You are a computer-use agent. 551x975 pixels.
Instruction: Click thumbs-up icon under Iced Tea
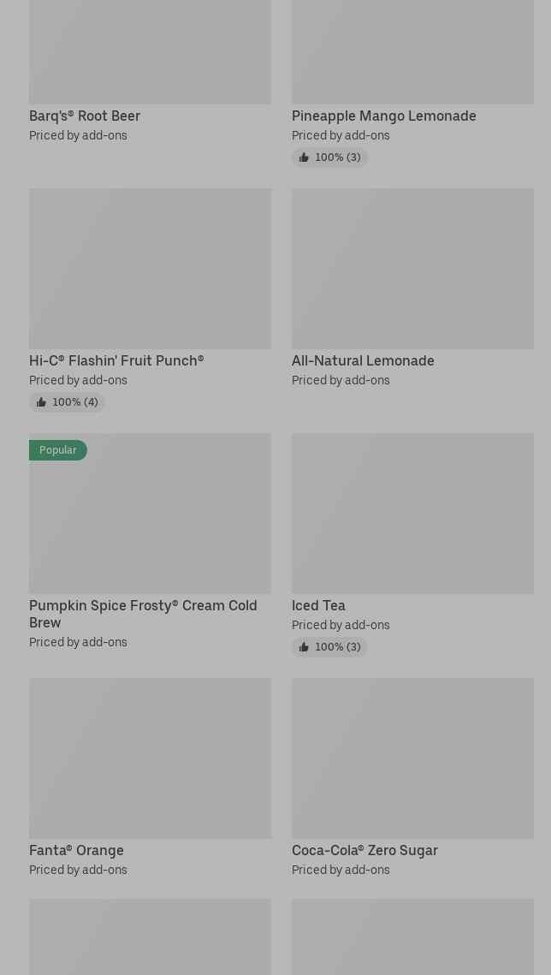(304, 647)
